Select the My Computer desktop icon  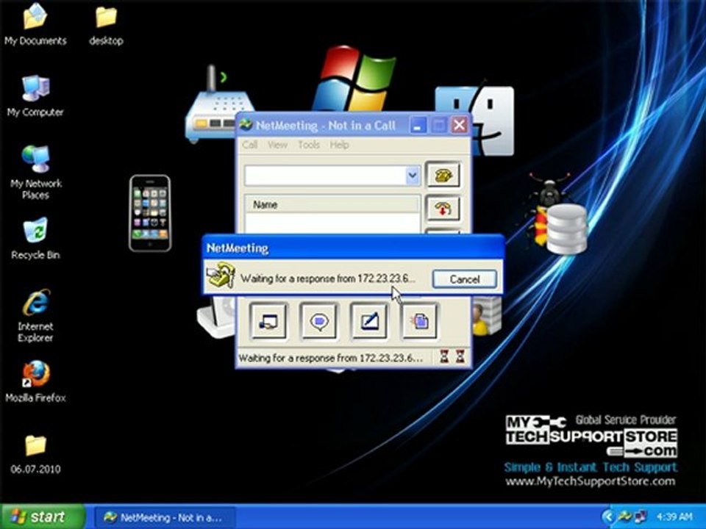pyautogui.click(x=35, y=96)
